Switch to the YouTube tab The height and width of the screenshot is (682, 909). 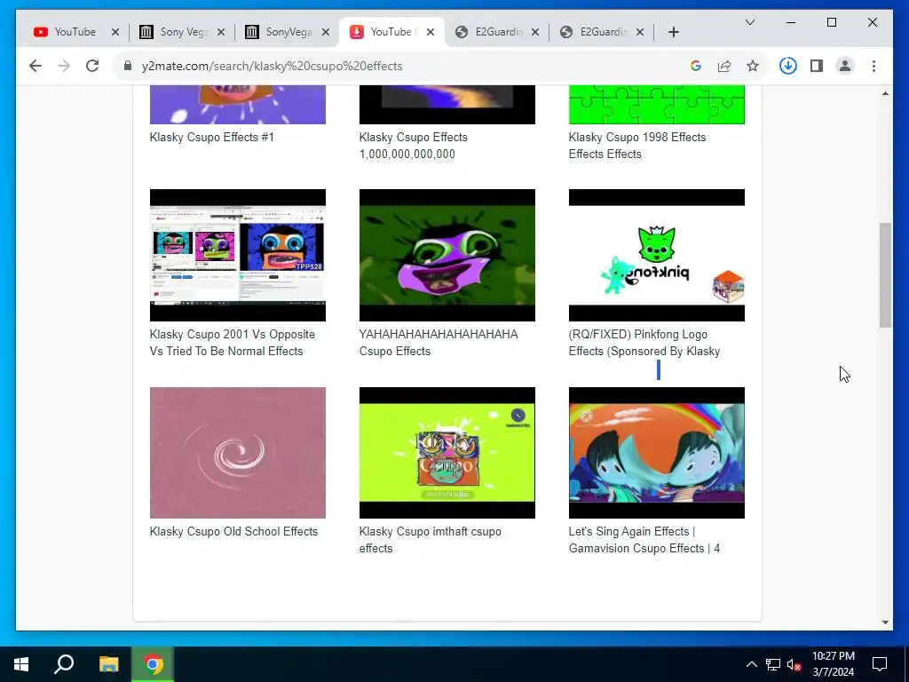coord(75,32)
